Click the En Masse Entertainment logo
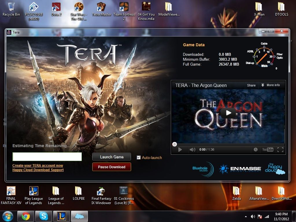Image resolution: width=296 pixels, height=222 pixels. (x=240, y=169)
